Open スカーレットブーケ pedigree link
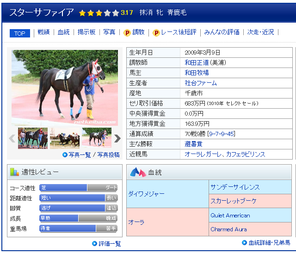Image resolution: width=296 pixels, height=253 pixels. pyautogui.click(x=234, y=201)
